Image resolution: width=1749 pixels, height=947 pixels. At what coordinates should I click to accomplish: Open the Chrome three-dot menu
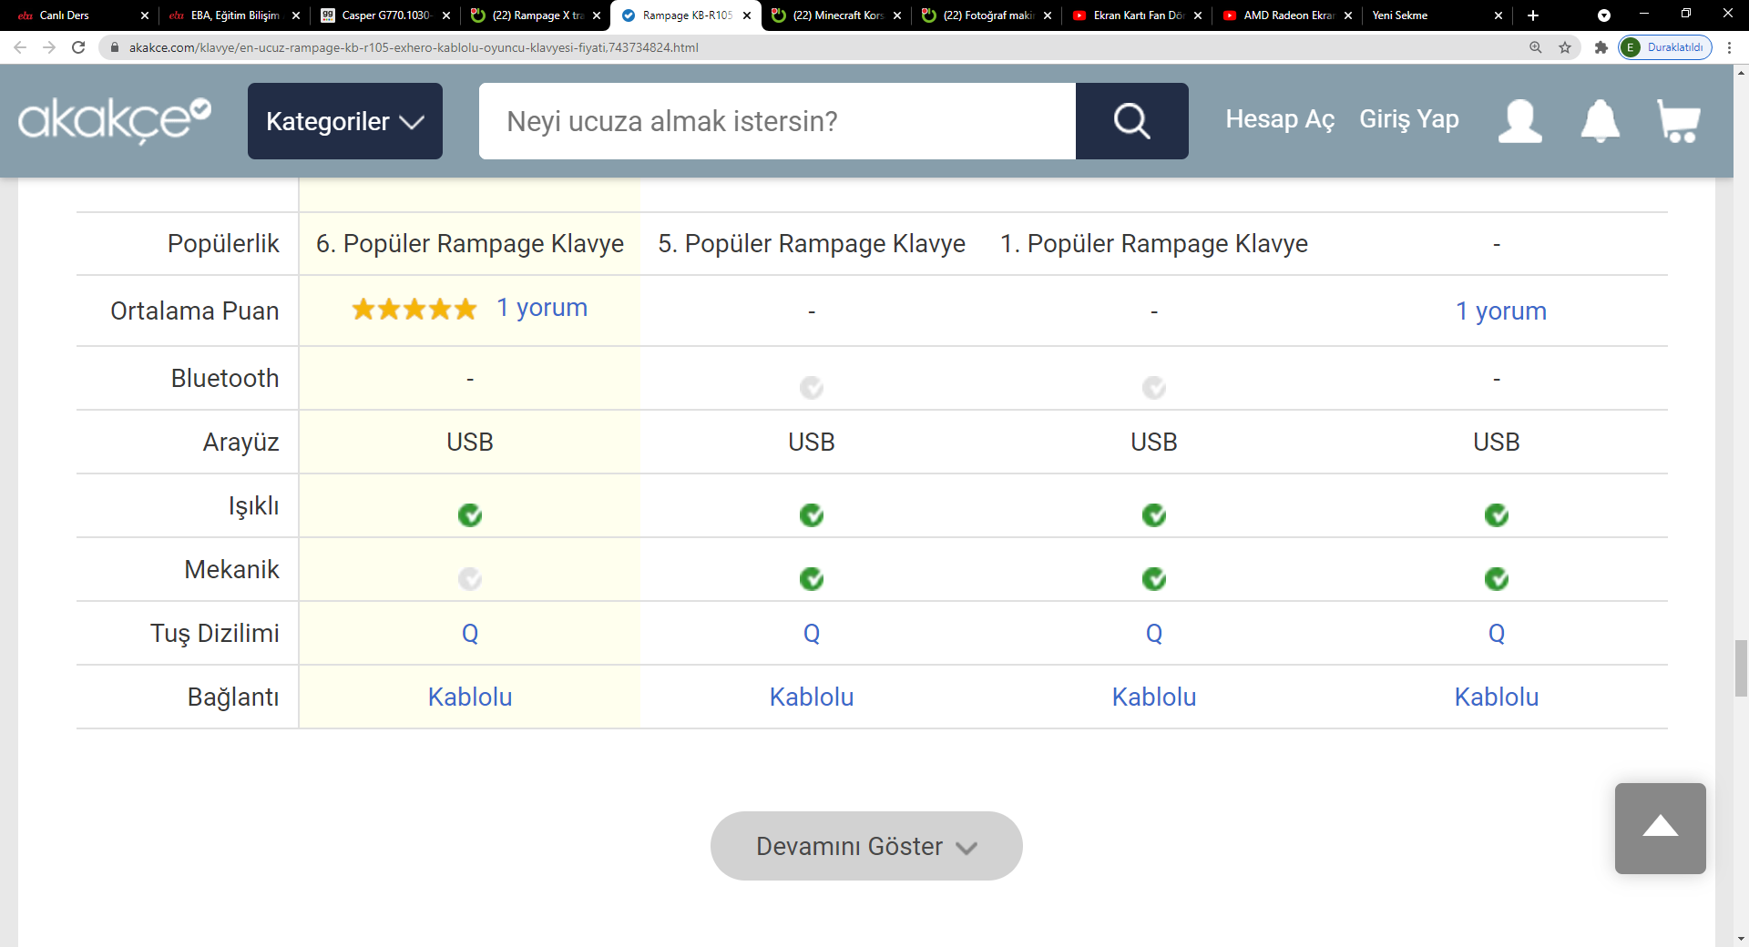click(x=1730, y=47)
